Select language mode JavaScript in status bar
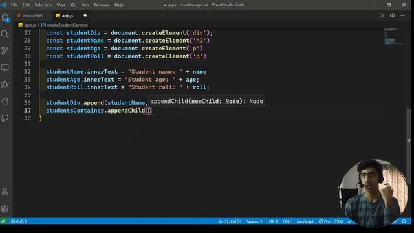 click(305, 221)
